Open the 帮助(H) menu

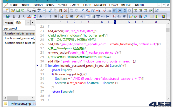pyautogui.click(x=139, y=5)
